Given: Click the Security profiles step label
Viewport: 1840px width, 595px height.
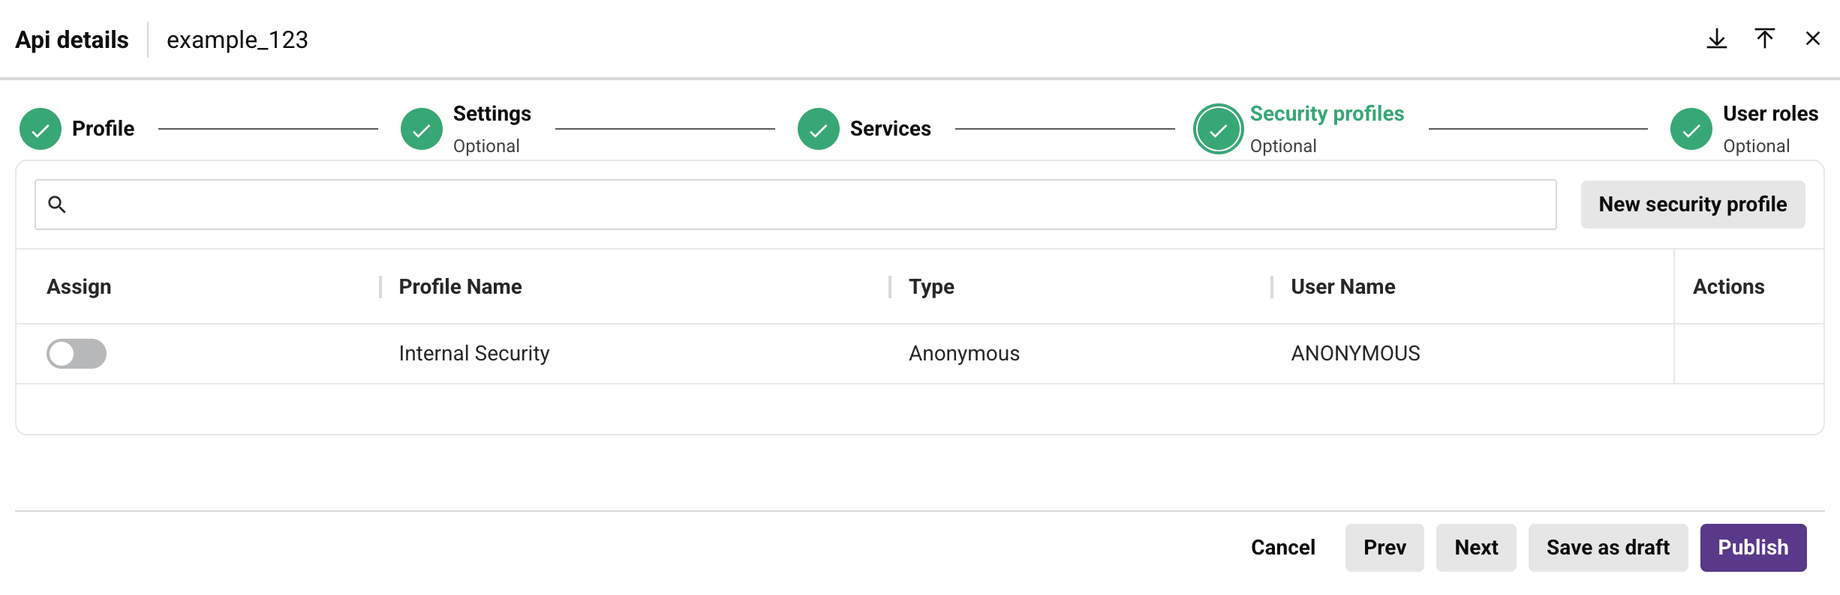Looking at the screenshot, I should point(1327,113).
